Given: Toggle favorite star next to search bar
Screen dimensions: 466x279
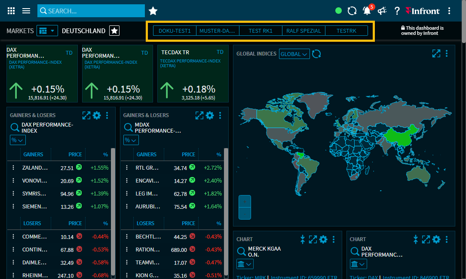Looking at the screenshot, I should (153, 11).
